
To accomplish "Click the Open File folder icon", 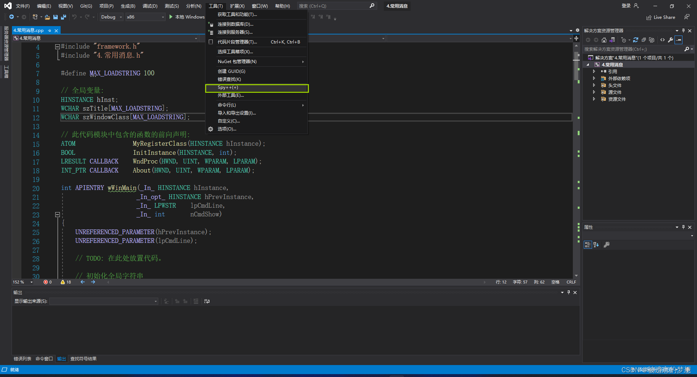I will pos(47,17).
